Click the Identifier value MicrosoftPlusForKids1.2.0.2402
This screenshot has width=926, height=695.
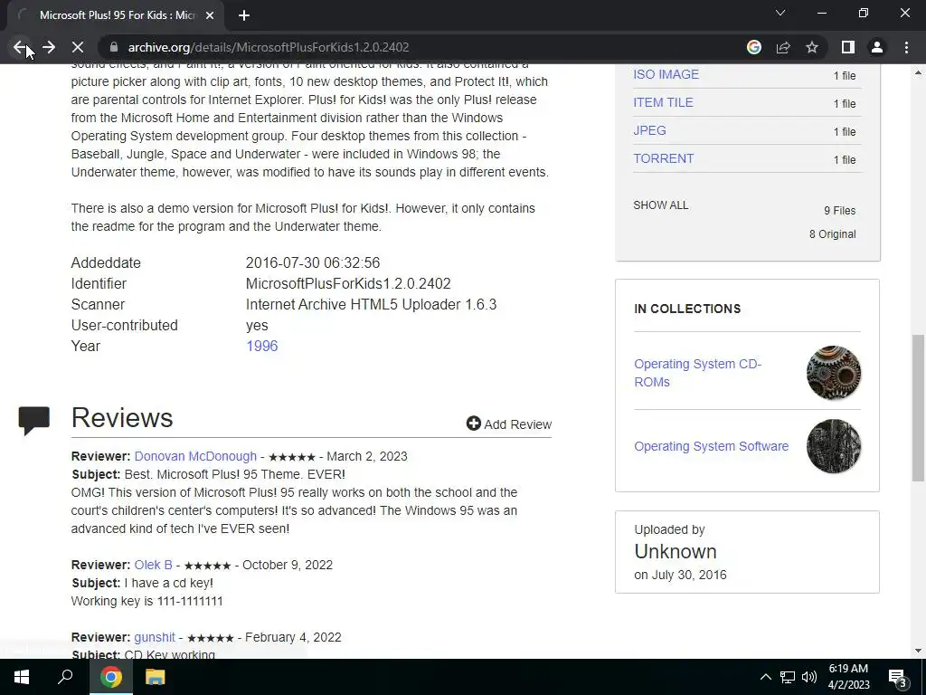click(x=348, y=283)
